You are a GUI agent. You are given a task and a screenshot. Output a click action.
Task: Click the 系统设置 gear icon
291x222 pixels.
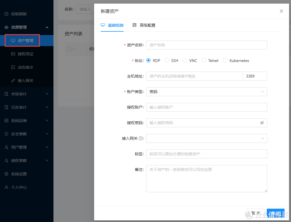click(6, 174)
